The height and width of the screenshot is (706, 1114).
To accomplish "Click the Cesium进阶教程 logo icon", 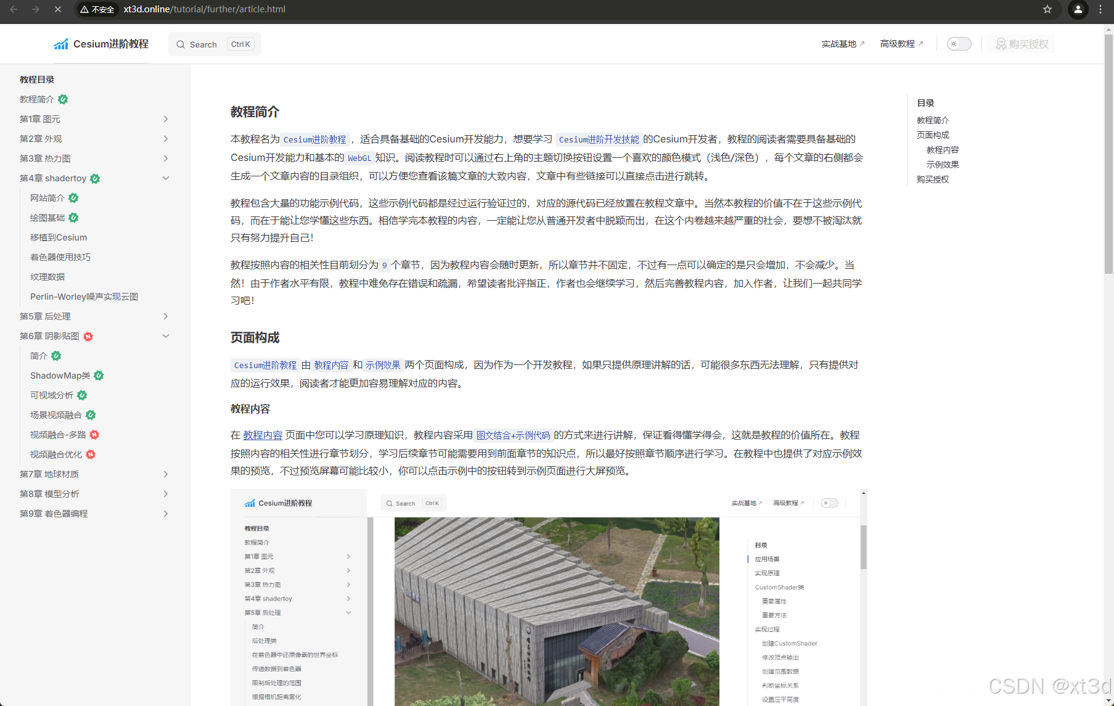I will click(x=61, y=44).
